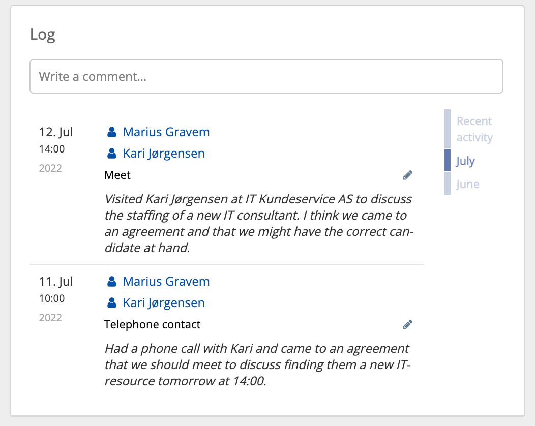This screenshot has height=426, width=535.
Task: Open Kari Jørgensen link in the Meet entry
Action: [x=164, y=154]
